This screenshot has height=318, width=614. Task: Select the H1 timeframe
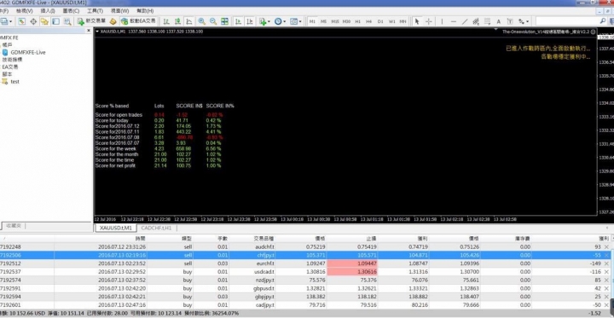357,21
